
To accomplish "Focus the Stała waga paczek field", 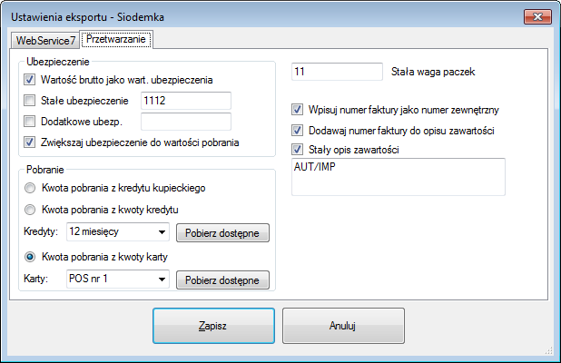I will (x=337, y=72).
